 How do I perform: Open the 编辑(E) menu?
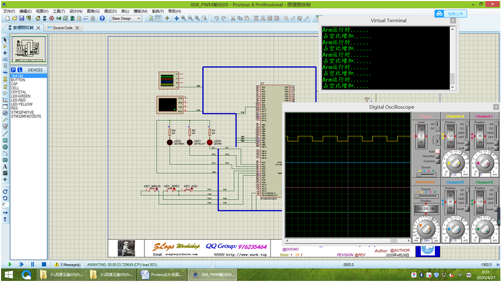click(26, 11)
